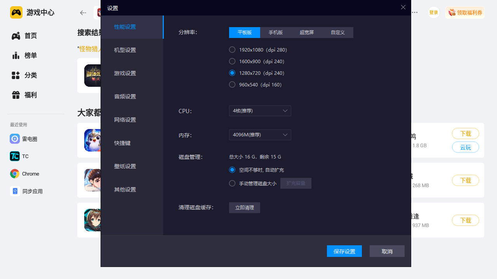
Task: Click the 内存 label
Action: tap(185, 135)
